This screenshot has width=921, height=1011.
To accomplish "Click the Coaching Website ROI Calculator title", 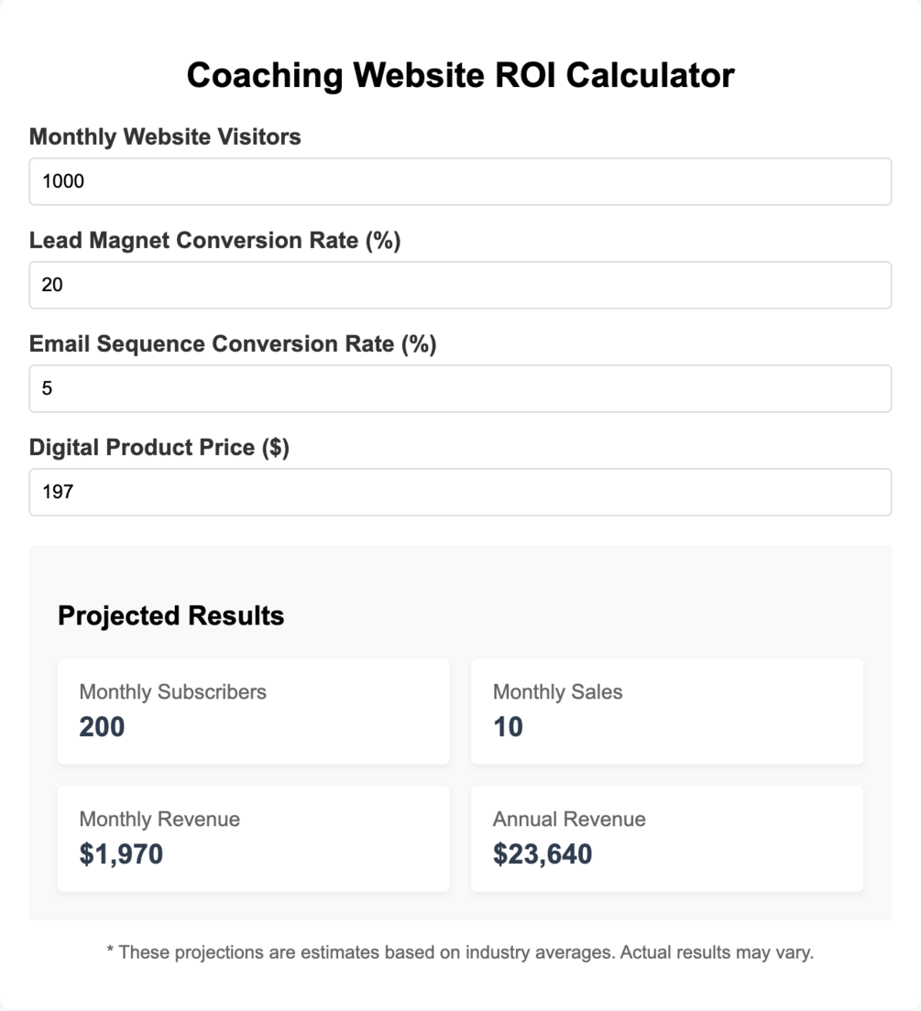I will [460, 75].
